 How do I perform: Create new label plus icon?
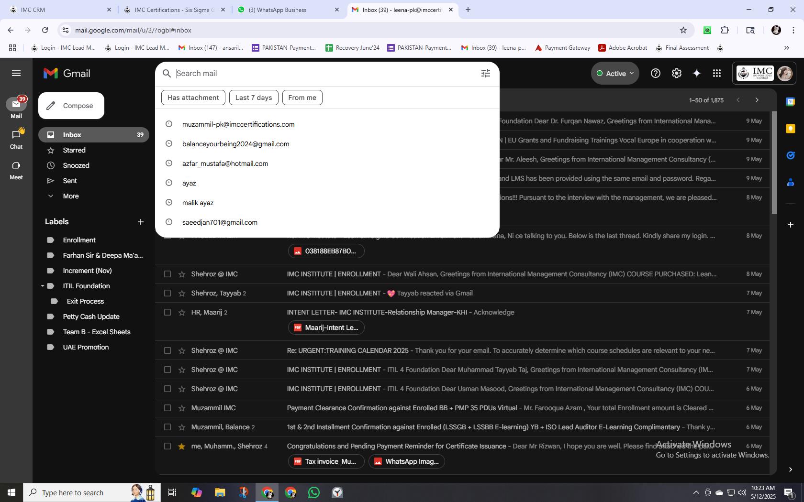[140, 222]
